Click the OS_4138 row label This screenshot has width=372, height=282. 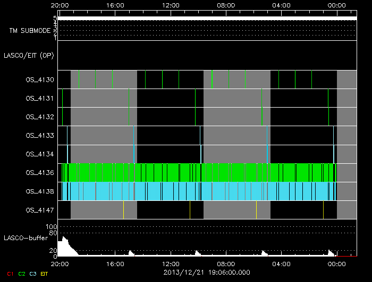point(39,191)
